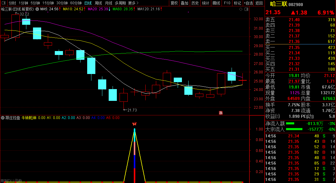The image size is (336, 183).
Task: Click the 返回 back button
Action: click(x=259, y=3)
